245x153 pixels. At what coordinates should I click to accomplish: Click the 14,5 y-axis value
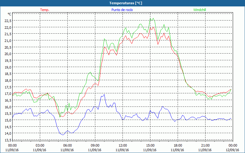point(8,127)
